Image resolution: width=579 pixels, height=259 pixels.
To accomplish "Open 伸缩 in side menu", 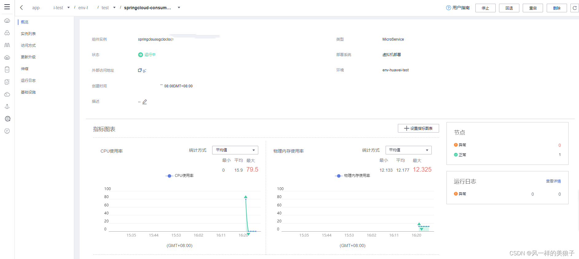I will [x=25, y=69].
